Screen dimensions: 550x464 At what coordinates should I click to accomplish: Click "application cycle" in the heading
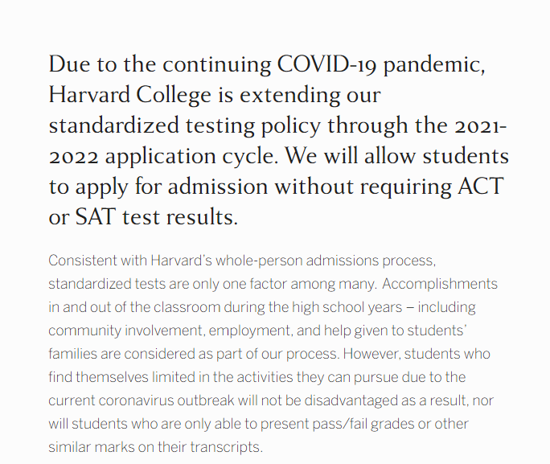pos(191,156)
